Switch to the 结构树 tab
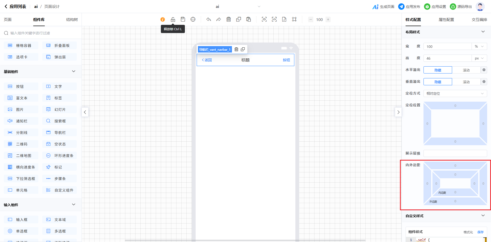The image size is (491, 242). pyautogui.click(x=72, y=20)
